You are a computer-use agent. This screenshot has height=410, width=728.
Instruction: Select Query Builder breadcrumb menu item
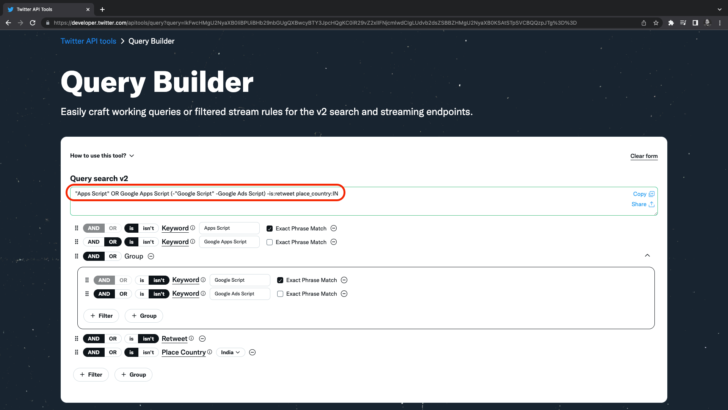(151, 41)
